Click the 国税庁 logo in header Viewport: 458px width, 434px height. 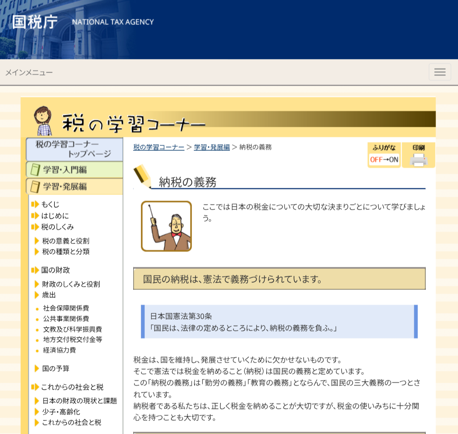[x=35, y=22]
